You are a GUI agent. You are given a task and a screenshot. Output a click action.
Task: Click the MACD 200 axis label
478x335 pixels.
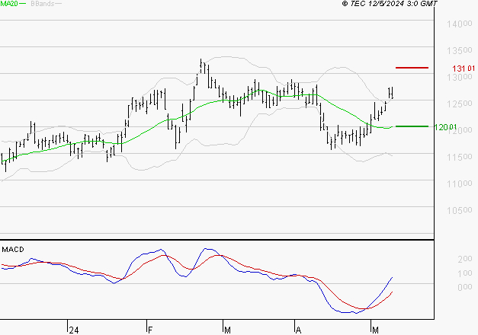point(465,259)
